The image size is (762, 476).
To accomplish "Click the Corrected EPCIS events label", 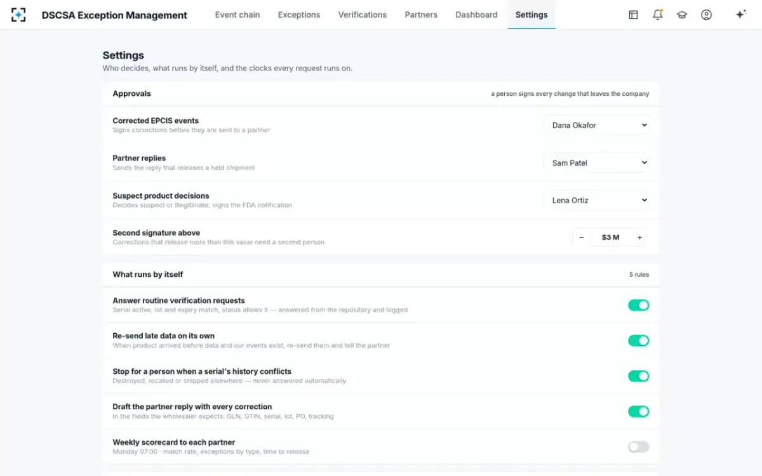I will coord(156,121).
